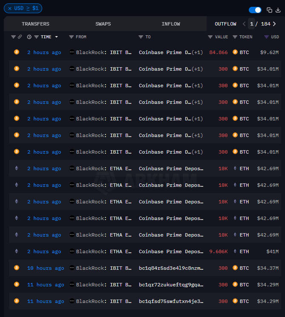This screenshot has width=285, height=317.
Task: Open the Swaps tab
Action: (x=103, y=24)
